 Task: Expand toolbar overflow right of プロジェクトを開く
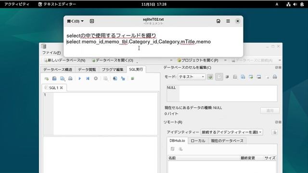tap(225, 60)
